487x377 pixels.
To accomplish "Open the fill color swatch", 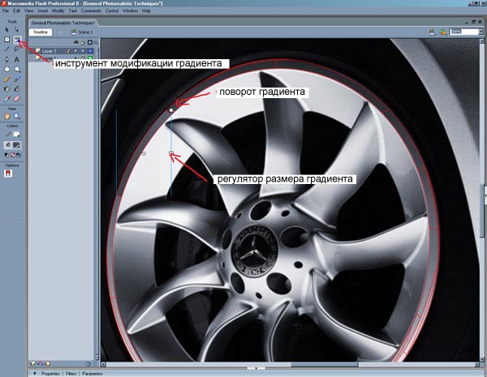I will [x=16, y=145].
